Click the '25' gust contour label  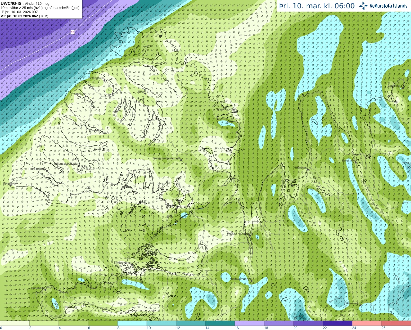click(73, 32)
